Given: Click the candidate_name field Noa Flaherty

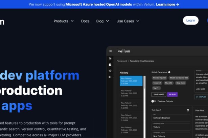Looking at the screenshot, I should 171,136.
